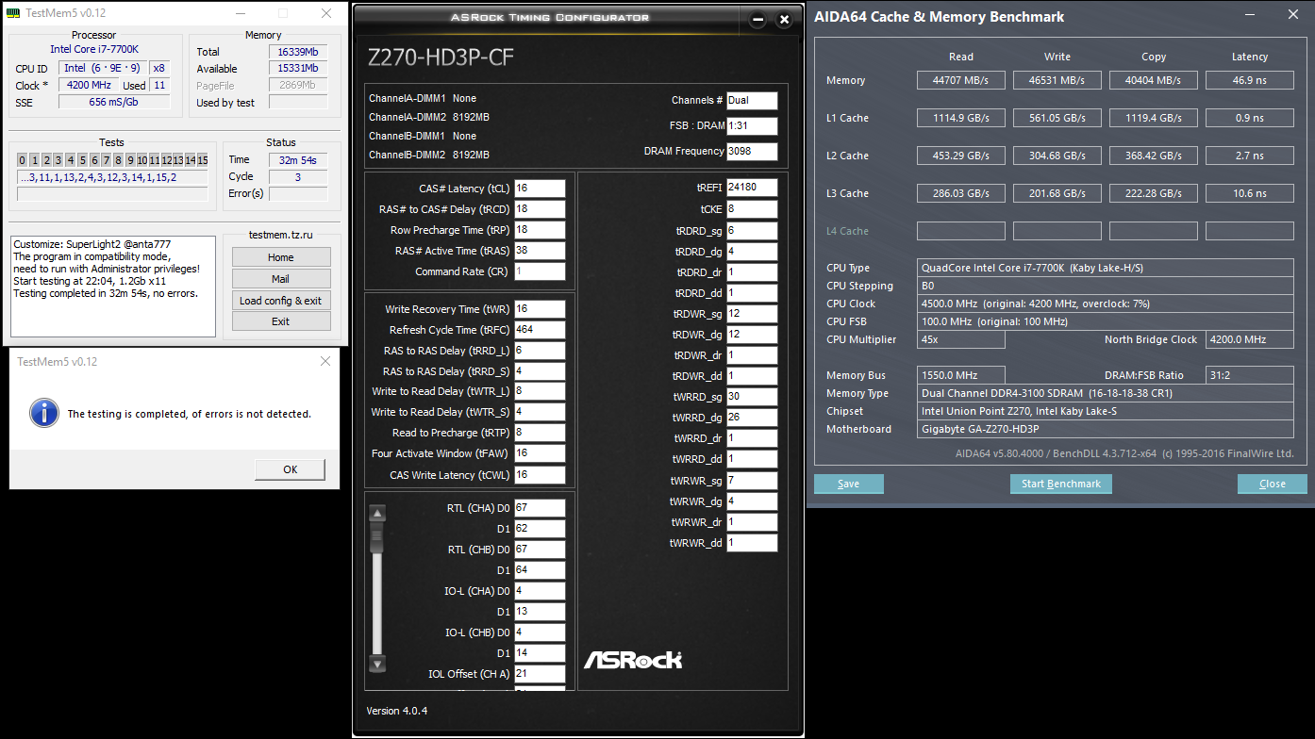Screen dimensions: 1315x739
Task: Select the DRAM Frequency field showing 3098
Action: (x=752, y=151)
